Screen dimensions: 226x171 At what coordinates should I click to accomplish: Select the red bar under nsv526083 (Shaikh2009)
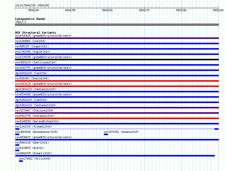(x=117, y=81)
